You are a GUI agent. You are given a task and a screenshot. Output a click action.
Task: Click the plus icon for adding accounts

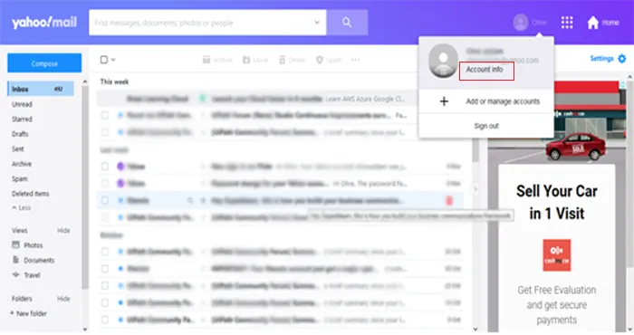[444, 101]
